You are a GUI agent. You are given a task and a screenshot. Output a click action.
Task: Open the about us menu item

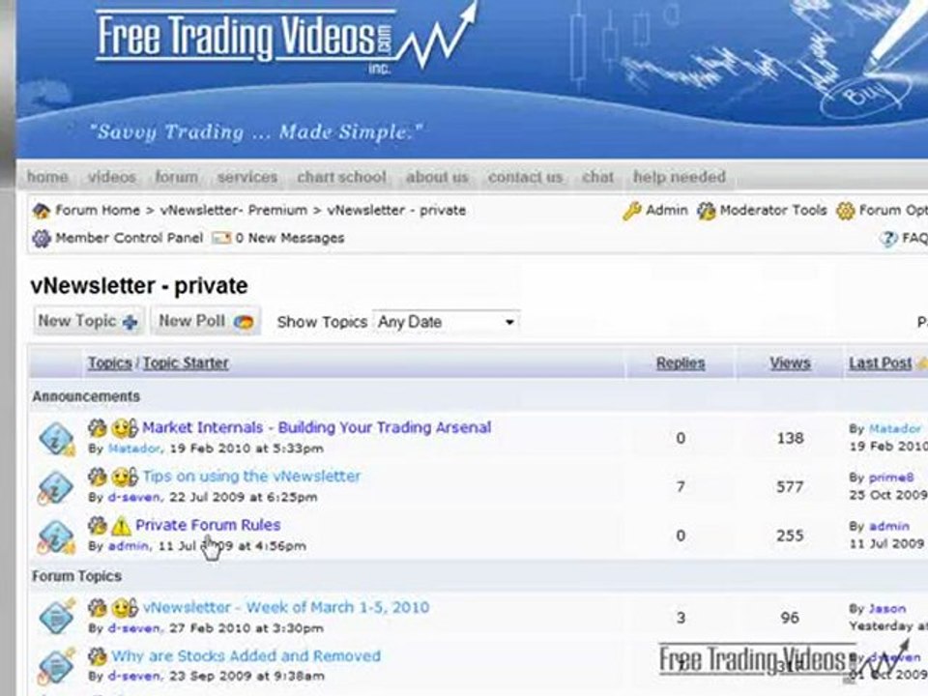pos(437,177)
